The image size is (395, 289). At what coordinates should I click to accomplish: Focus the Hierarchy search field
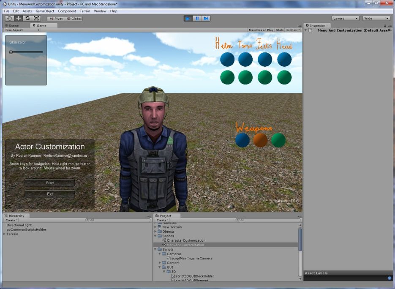coord(117,220)
